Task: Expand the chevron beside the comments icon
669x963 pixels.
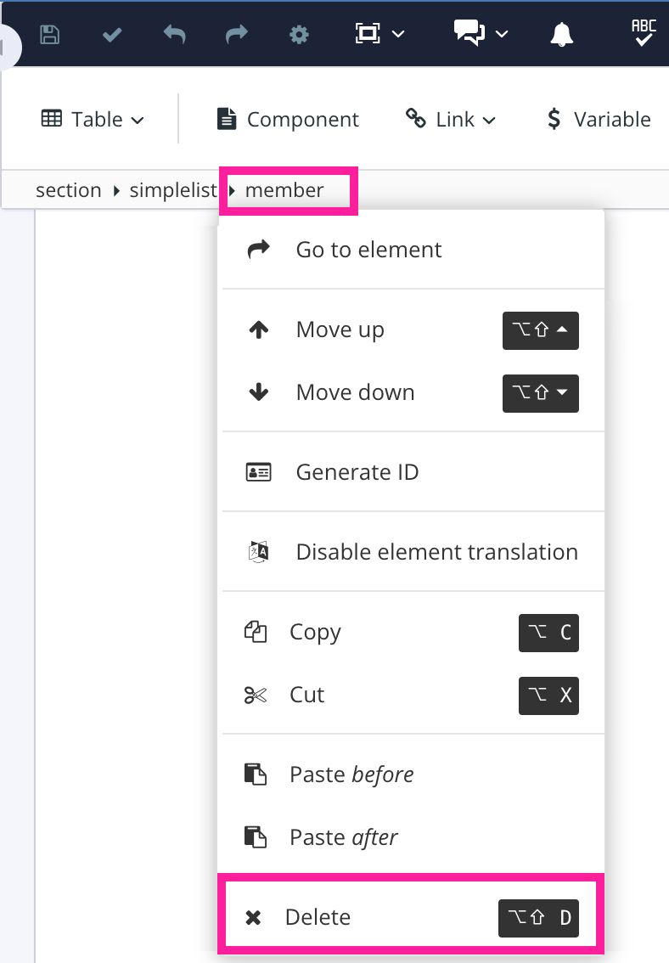Action: 502,34
